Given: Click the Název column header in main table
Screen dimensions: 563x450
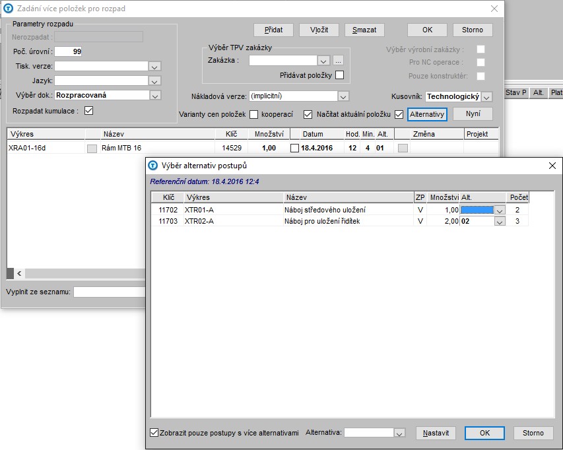Looking at the screenshot, I should coord(158,134).
